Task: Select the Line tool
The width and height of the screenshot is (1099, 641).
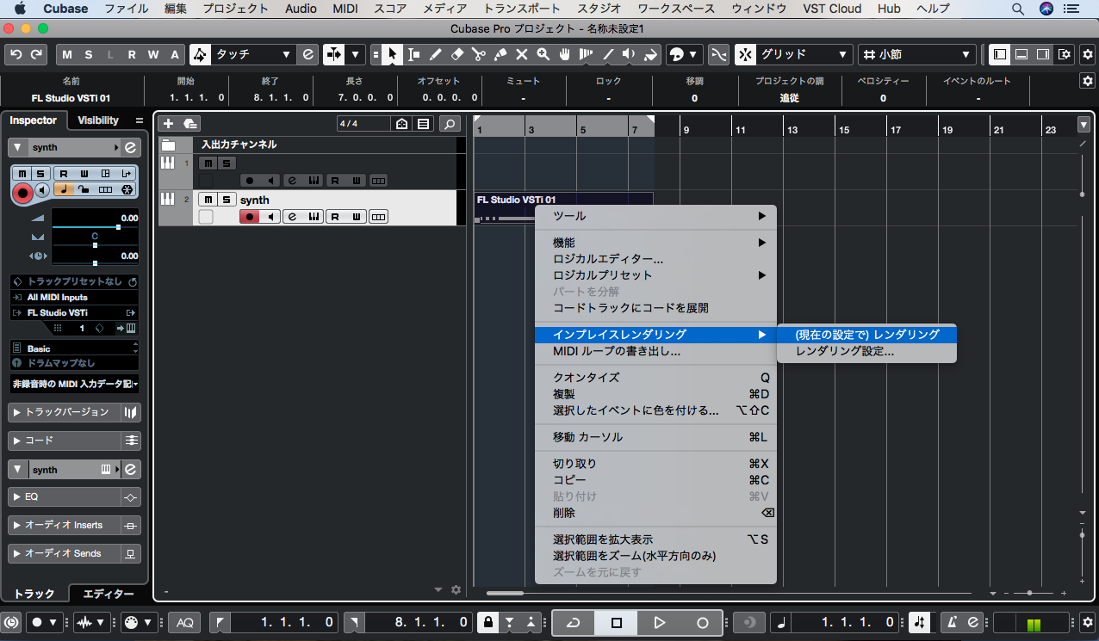Action: click(608, 54)
